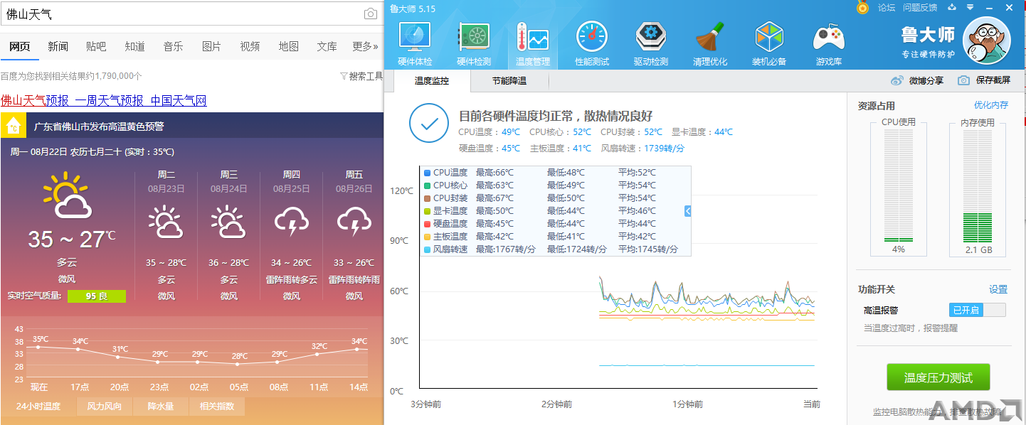This screenshot has height=425, width=1026.
Task: Click the 周五 thunderstorm forecast icon
Action: (354, 221)
